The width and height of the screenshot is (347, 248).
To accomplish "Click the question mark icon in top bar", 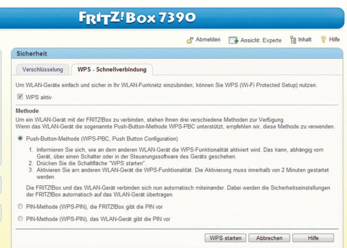I will click(x=323, y=40).
